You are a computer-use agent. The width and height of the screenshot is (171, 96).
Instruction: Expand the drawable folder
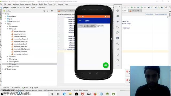pyautogui.click(x=7, y=26)
